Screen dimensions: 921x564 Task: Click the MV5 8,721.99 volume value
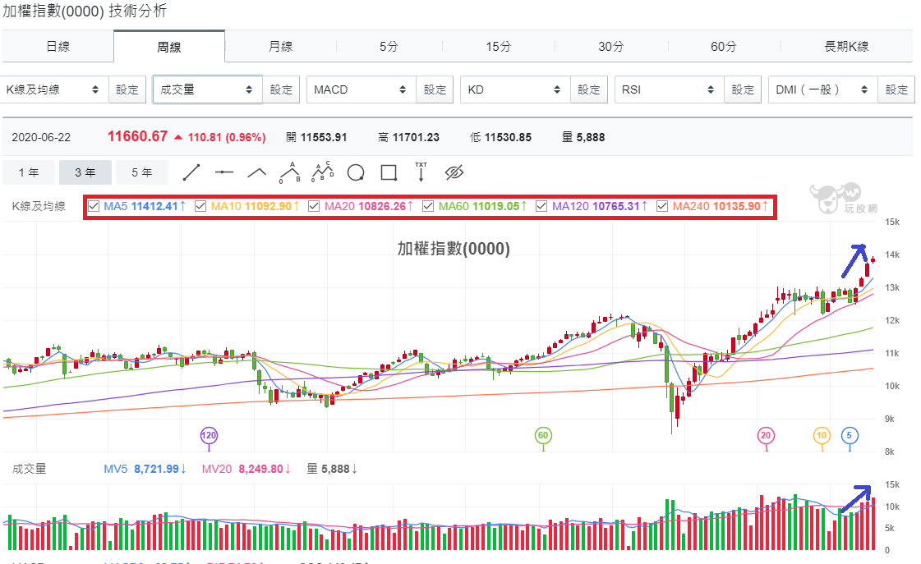click(x=145, y=469)
